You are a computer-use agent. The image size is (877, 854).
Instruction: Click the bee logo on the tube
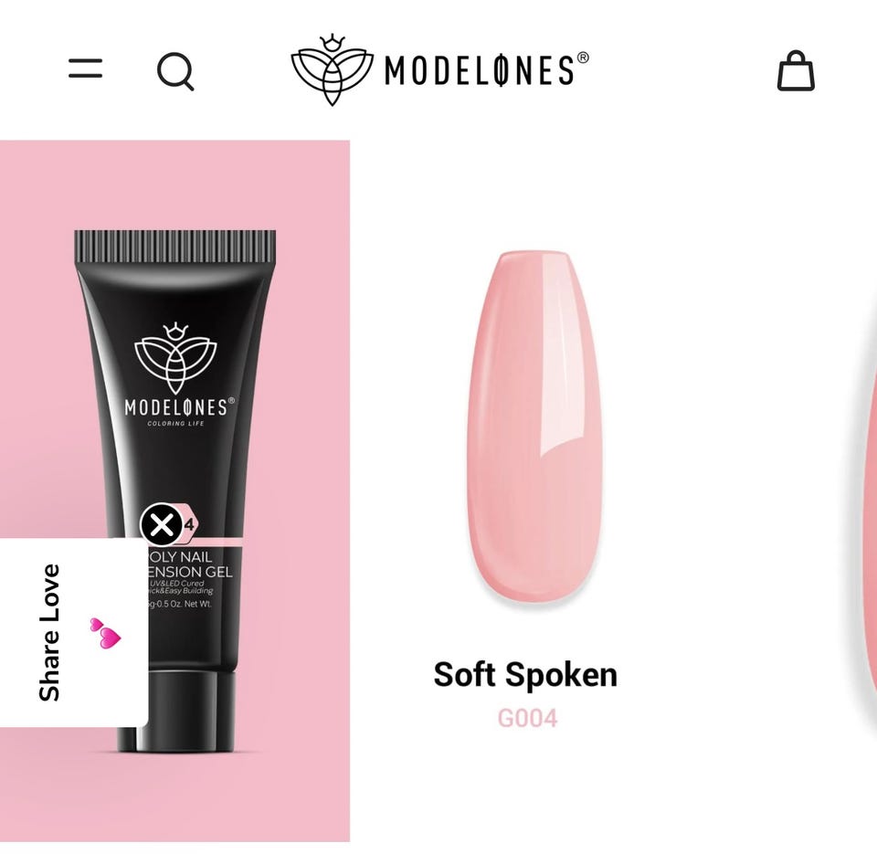click(x=175, y=358)
